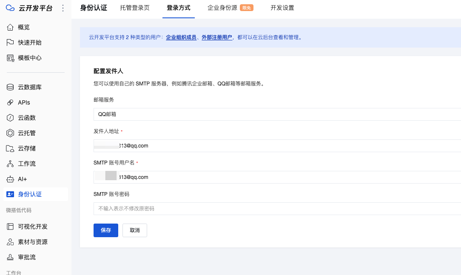Screen dimensions: 461x275
Task: Click the 概览 home icon in sidebar
Action: click(11, 27)
